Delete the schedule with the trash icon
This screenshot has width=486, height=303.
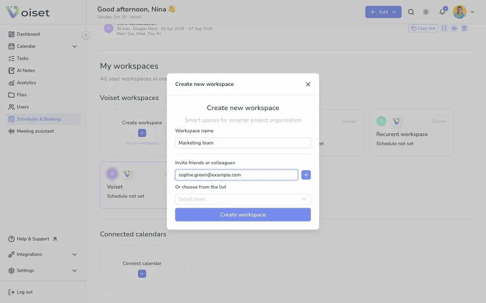point(464,28)
